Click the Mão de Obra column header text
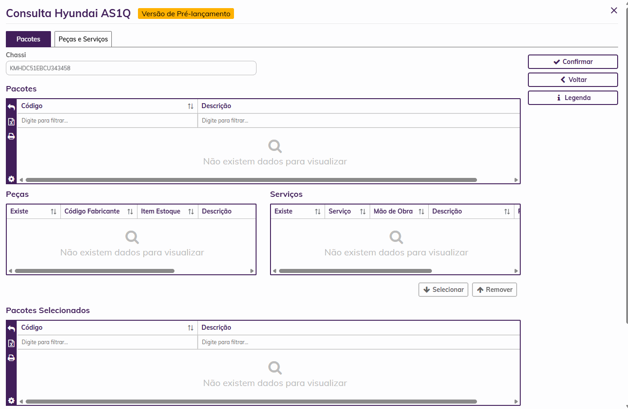The height and width of the screenshot is (409, 628). click(x=393, y=212)
